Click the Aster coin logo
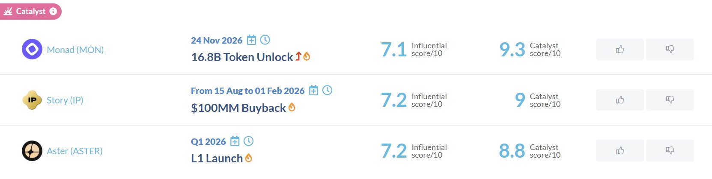Screen dimensions: 712x179 32,151
